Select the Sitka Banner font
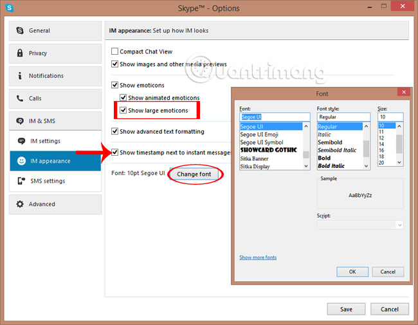 pos(271,158)
